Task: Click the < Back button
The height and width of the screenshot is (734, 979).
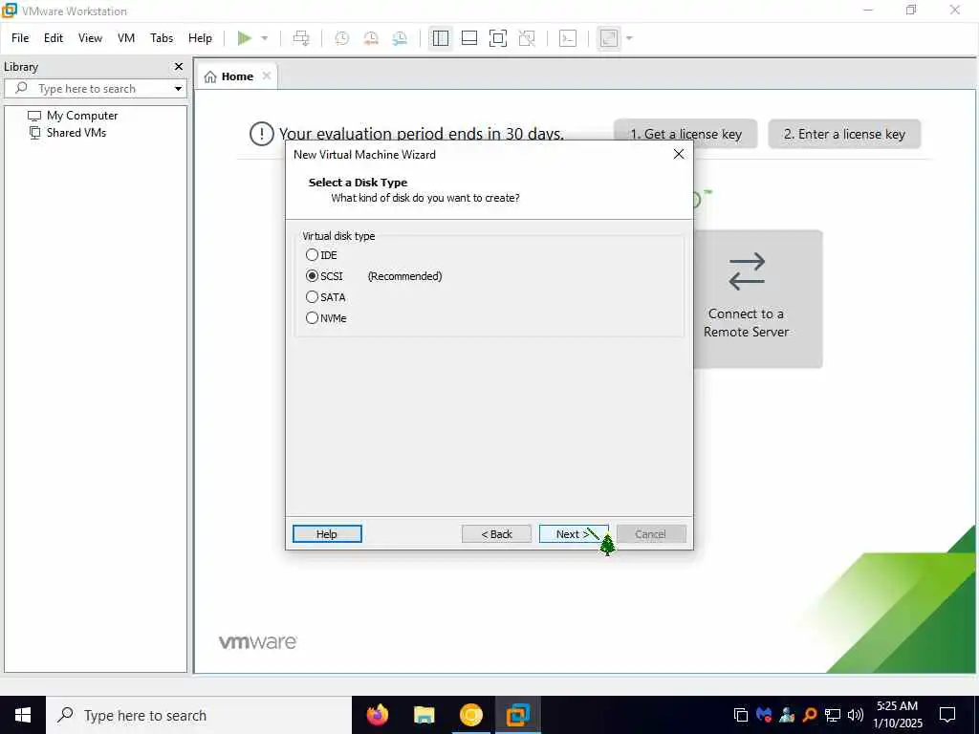Action: (496, 533)
